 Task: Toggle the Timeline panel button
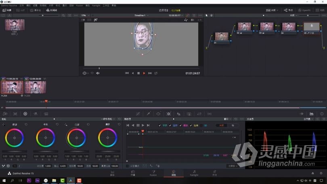pyautogui.click(x=52, y=10)
